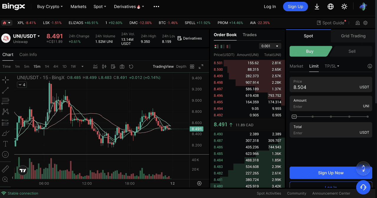Viewport: 377px width, 198px height.
Task: Open the TP/SL order type dropdown
Action: (x=332, y=66)
